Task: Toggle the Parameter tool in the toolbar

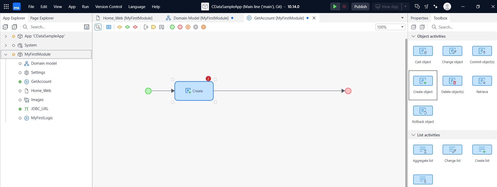Action: pos(154,27)
